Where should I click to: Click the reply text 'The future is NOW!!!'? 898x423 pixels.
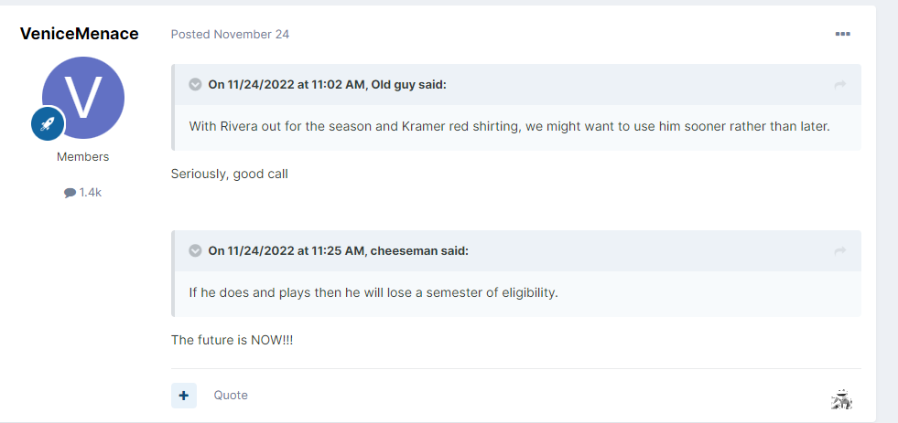(x=233, y=340)
